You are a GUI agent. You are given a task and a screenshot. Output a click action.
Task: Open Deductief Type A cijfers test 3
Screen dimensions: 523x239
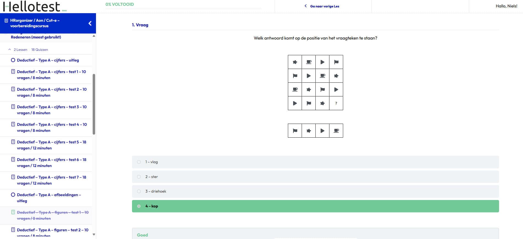click(x=52, y=110)
